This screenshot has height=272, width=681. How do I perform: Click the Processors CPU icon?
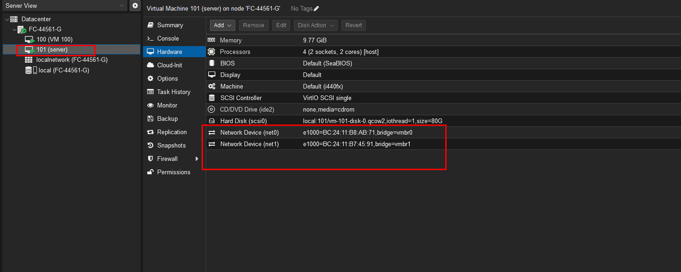coord(212,52)
